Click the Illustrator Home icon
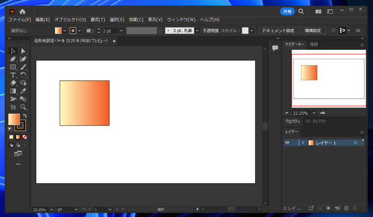Image resolution: width=373 pixels, height=217 pixels. pos(23,11)
